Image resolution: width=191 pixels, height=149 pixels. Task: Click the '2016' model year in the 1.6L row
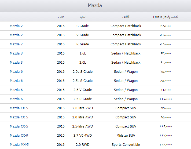click(x=61, y=53)
